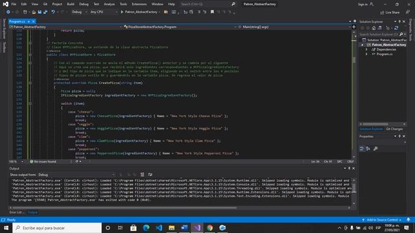The image size is (415, 233).
Task: Toggle word wrap icon in Output toolbar
Action: 150,175
